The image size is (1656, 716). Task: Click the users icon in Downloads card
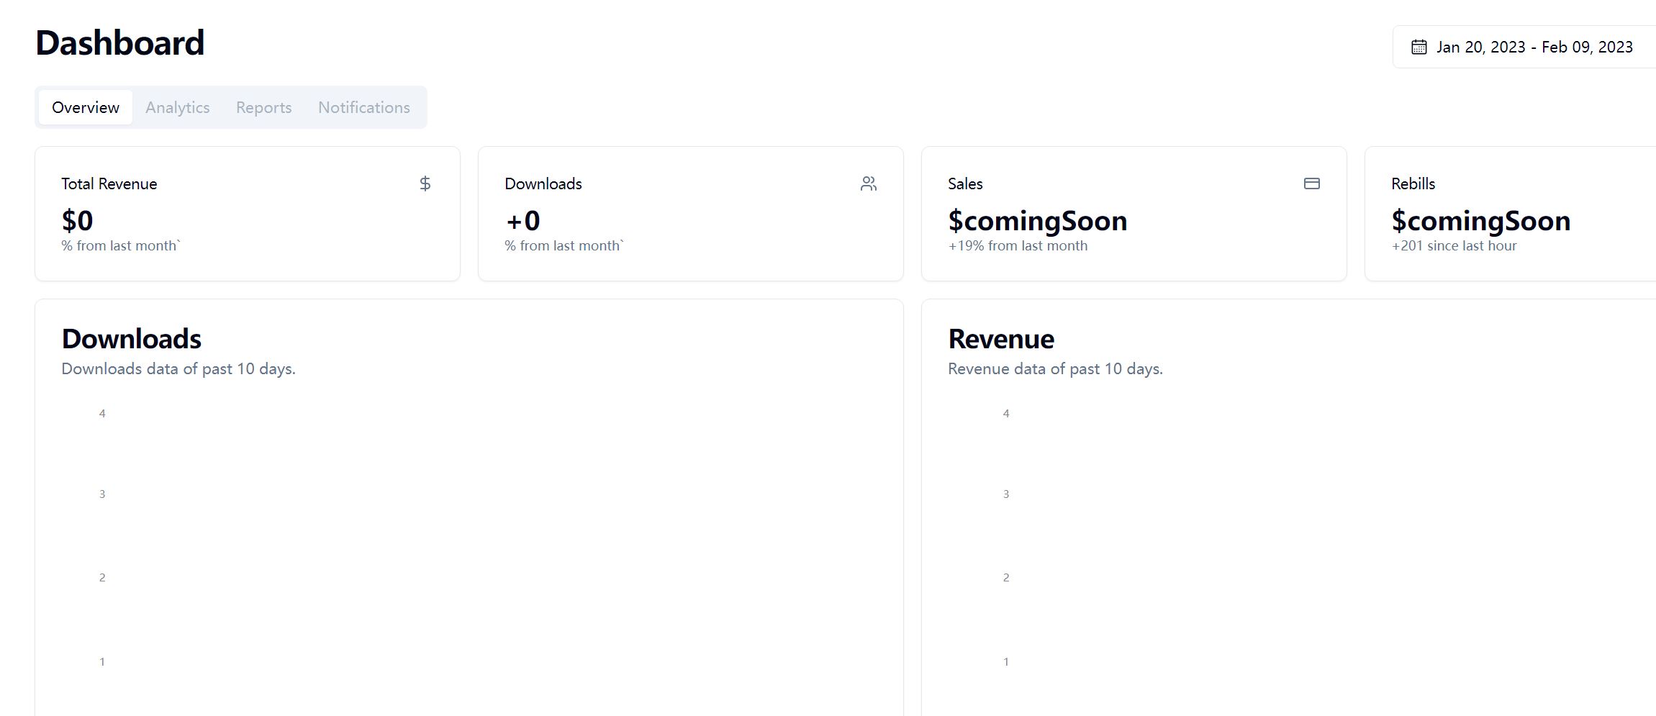869,183
